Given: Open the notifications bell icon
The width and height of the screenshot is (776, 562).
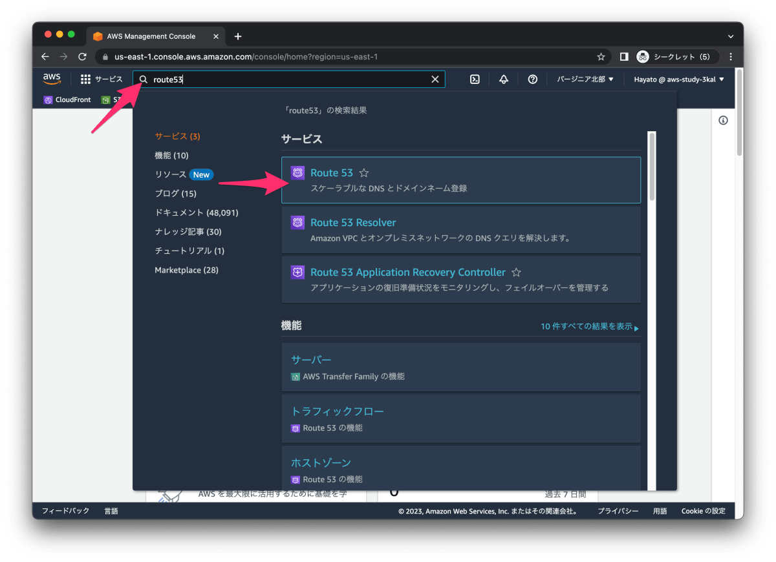Looking at the screenshot, I should 504,79.
